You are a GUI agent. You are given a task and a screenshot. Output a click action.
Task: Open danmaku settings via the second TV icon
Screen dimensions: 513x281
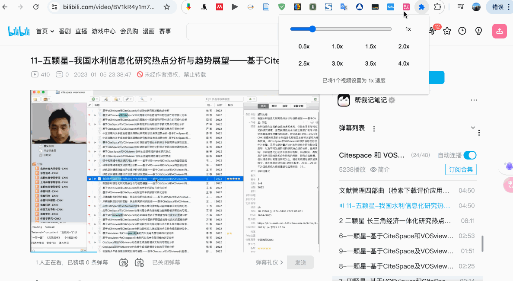[x=139, y=262]
